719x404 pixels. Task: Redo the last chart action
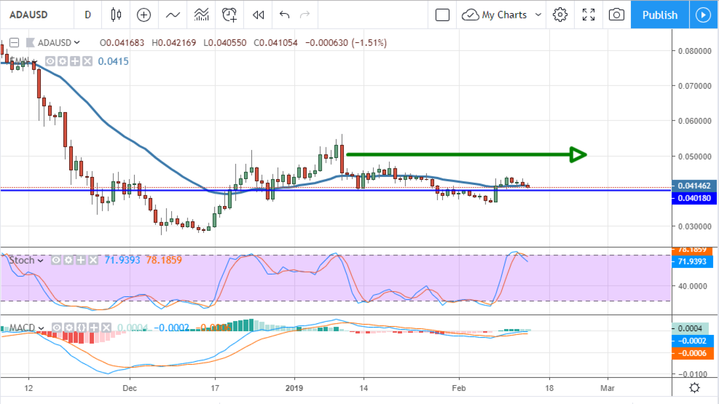coord(305,15)
